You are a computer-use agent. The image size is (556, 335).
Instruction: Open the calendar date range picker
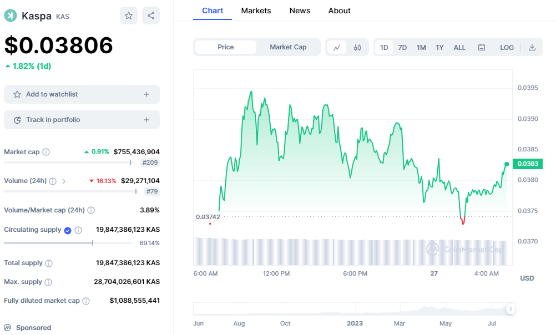click(x=482, y=47)
